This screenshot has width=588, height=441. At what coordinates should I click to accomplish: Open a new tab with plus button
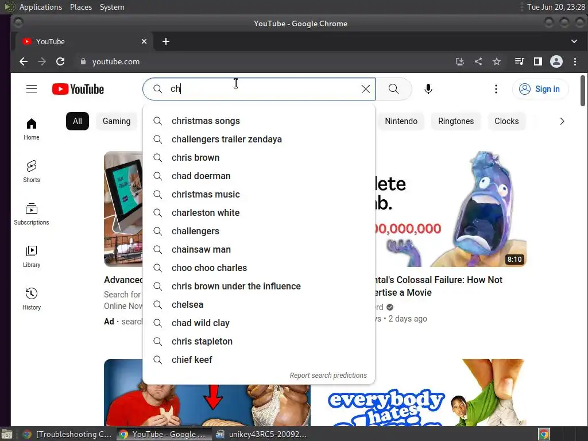coord(166,41)
